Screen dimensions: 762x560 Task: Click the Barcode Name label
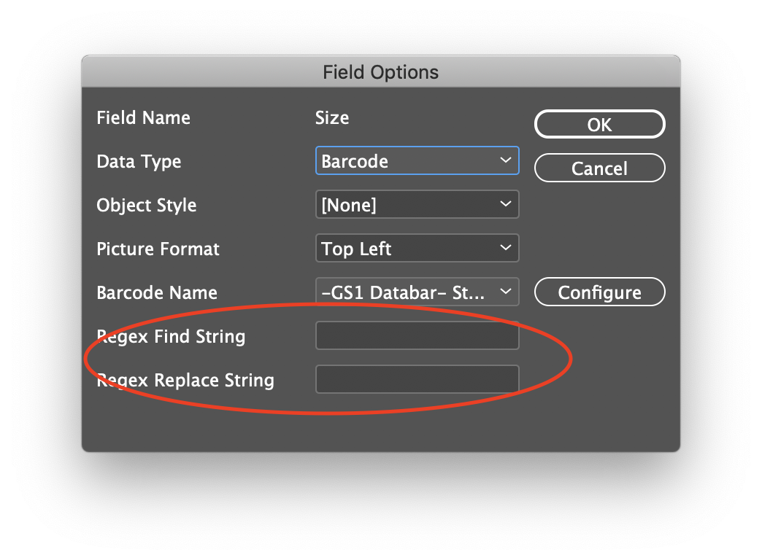pyautogui.click(x=157, y=292)
